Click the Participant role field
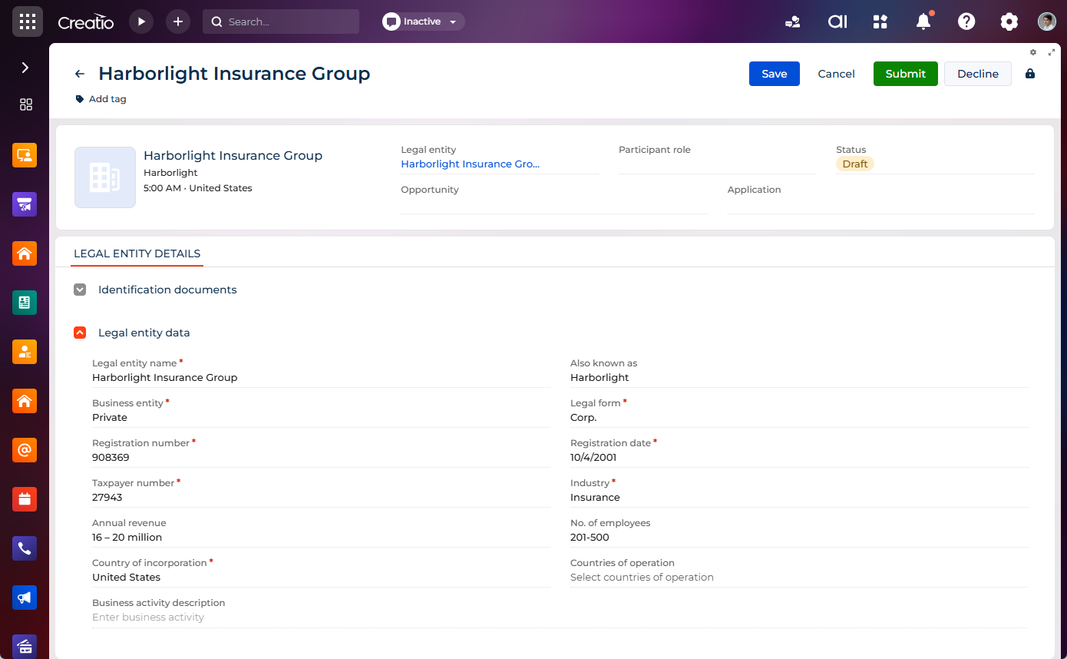 (717, 157)
